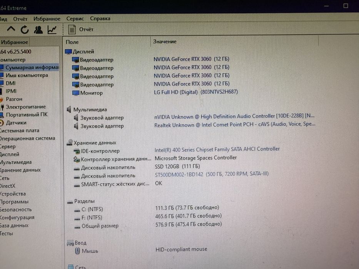The image size is (359, 269).
Task: Select IPMI in the tree
Action: click(8, 91)
